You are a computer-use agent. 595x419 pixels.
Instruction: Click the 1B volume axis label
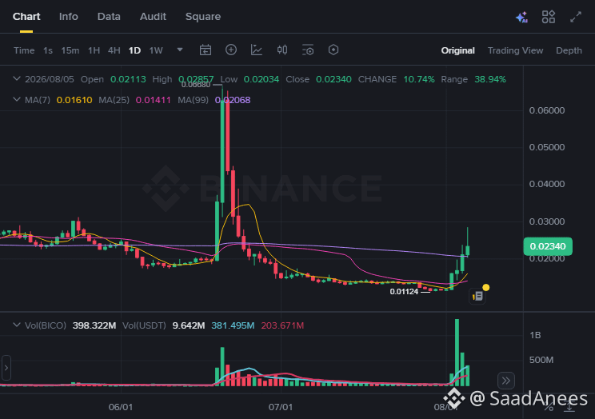coord(535,335)
